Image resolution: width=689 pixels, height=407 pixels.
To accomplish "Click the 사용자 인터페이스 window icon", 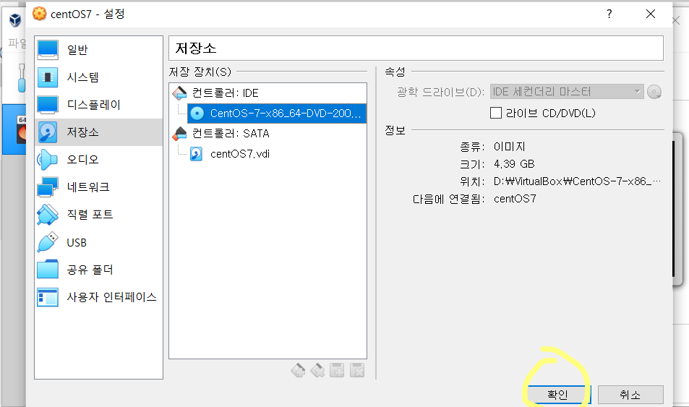I will coord(48,297).
